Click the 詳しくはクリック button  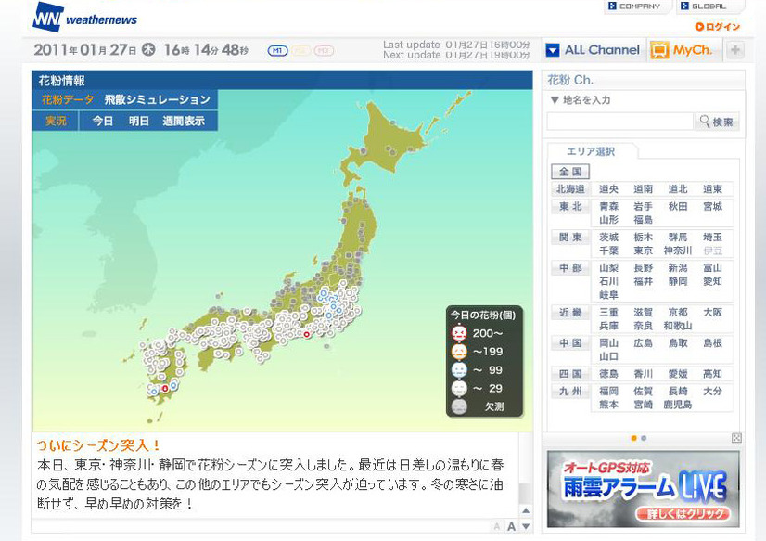[684, 514]
